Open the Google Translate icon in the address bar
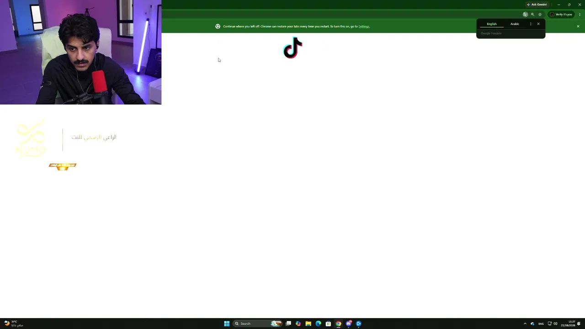Viewport: 585px width, 329px height. pos(525,15)
